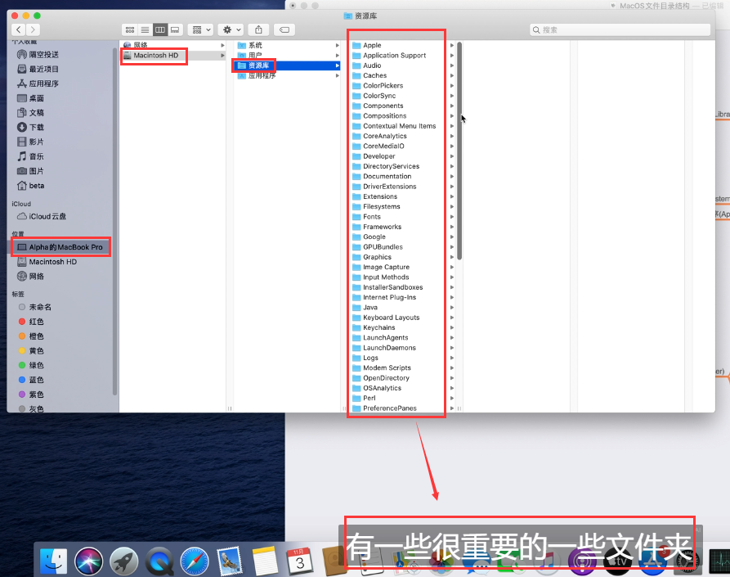This screenshot has width=730, height=577.
Task: Expand the Keychains folder via its arrow
Action: pos(451,327)
